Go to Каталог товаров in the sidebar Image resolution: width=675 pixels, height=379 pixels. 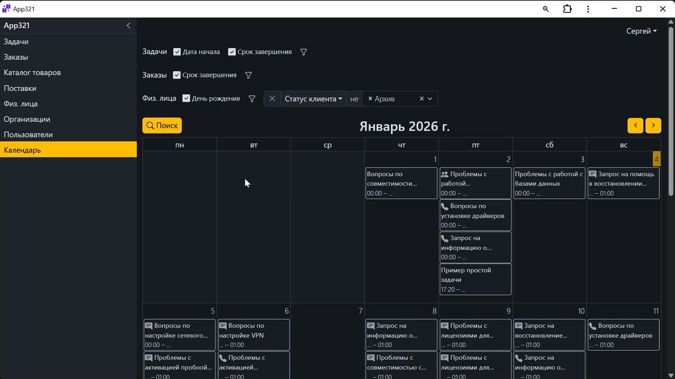[32, 73]
